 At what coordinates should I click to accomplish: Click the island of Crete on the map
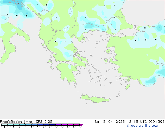(x=95, y=99)
